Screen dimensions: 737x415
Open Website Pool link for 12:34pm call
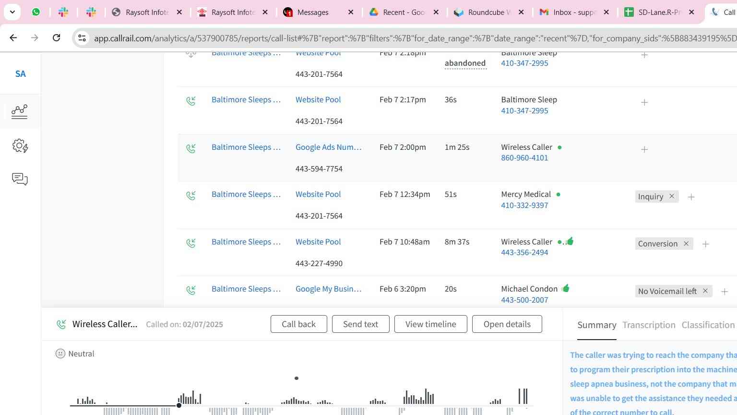[318, 194]
